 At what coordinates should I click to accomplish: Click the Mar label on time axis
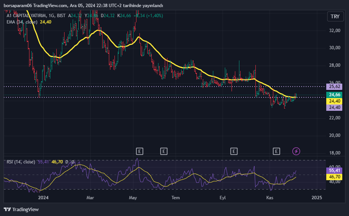[x=90, y=198]
